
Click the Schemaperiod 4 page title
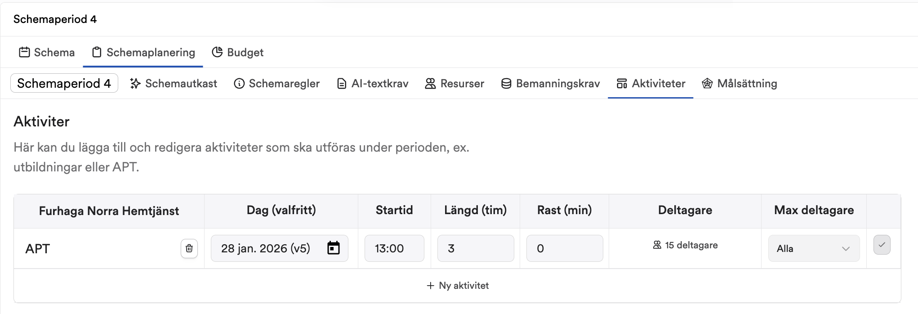click(55, 19)
